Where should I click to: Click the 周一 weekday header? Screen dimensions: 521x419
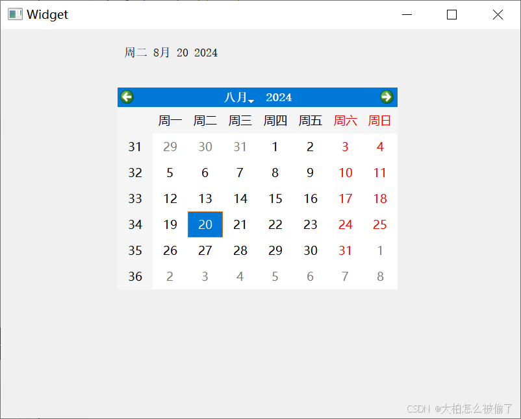point(170,121)
